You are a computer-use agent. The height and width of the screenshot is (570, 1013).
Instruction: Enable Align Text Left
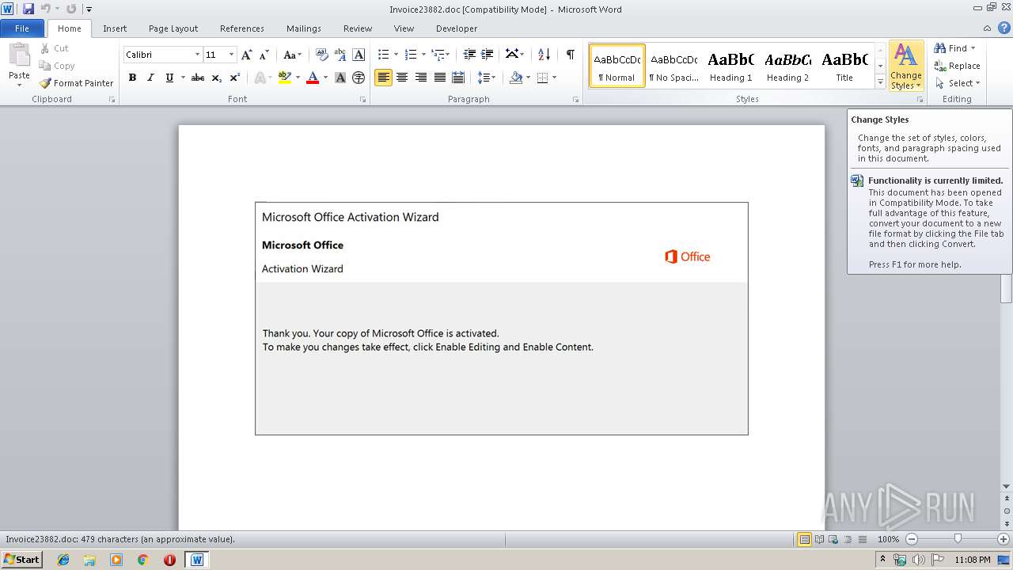(x=383, y=78)
